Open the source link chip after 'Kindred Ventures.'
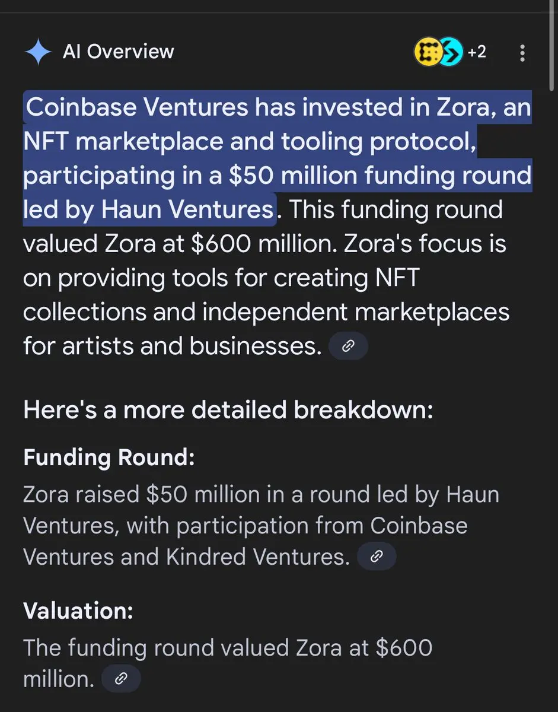This screenshot has height=712, width=558. 376,557
